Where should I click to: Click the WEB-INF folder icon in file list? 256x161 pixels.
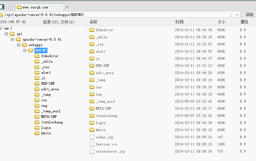92,66
